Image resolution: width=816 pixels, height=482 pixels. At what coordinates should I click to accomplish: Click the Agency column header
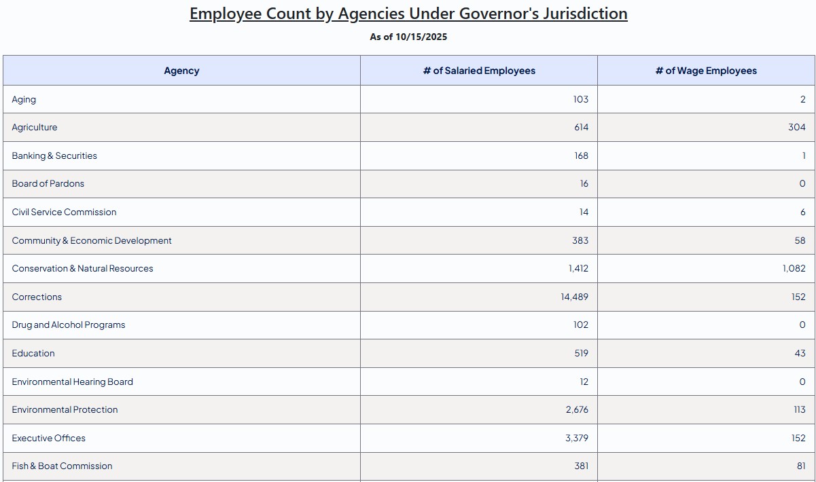[181, 70]
